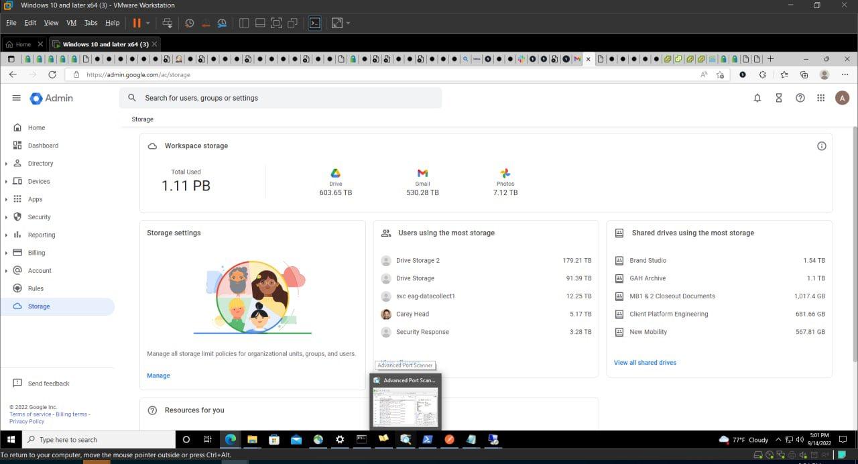Open VMware console view button
The image size is (858, 464).
[x=314, y=23]
